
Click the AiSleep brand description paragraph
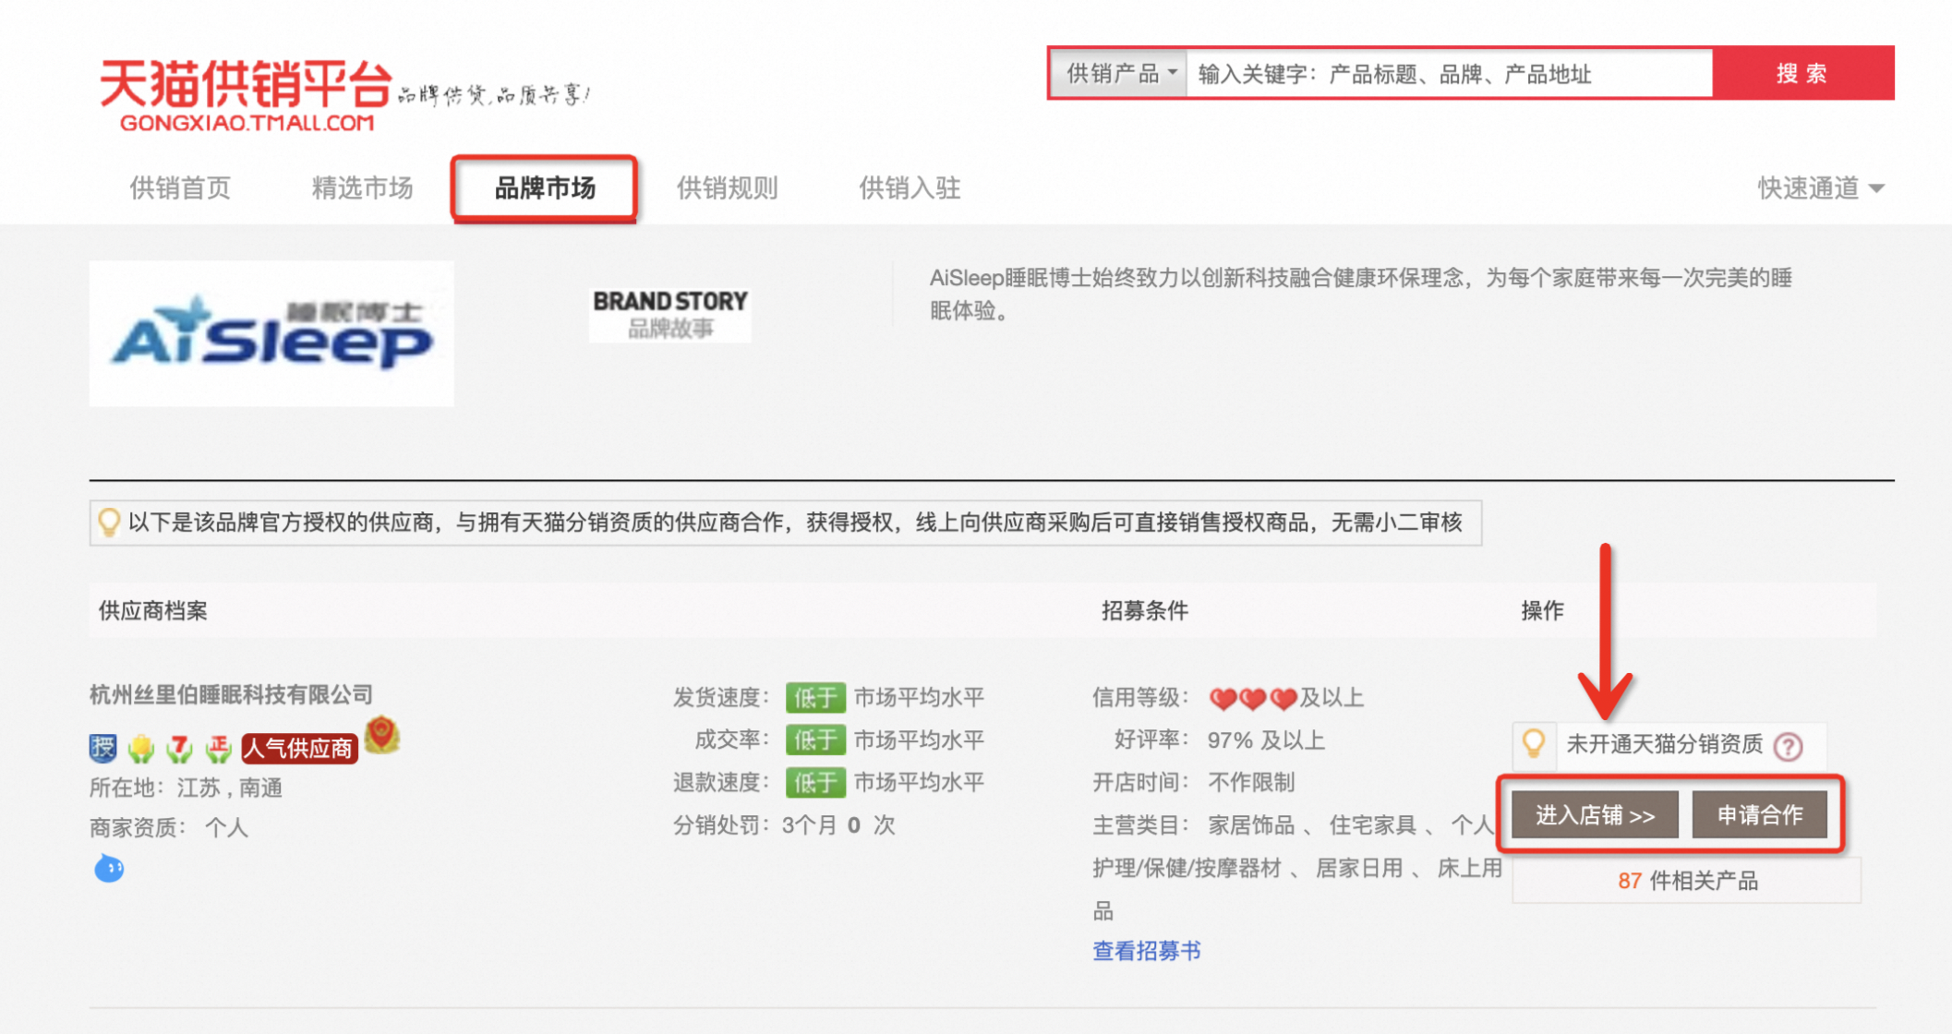pos(1361,295)
